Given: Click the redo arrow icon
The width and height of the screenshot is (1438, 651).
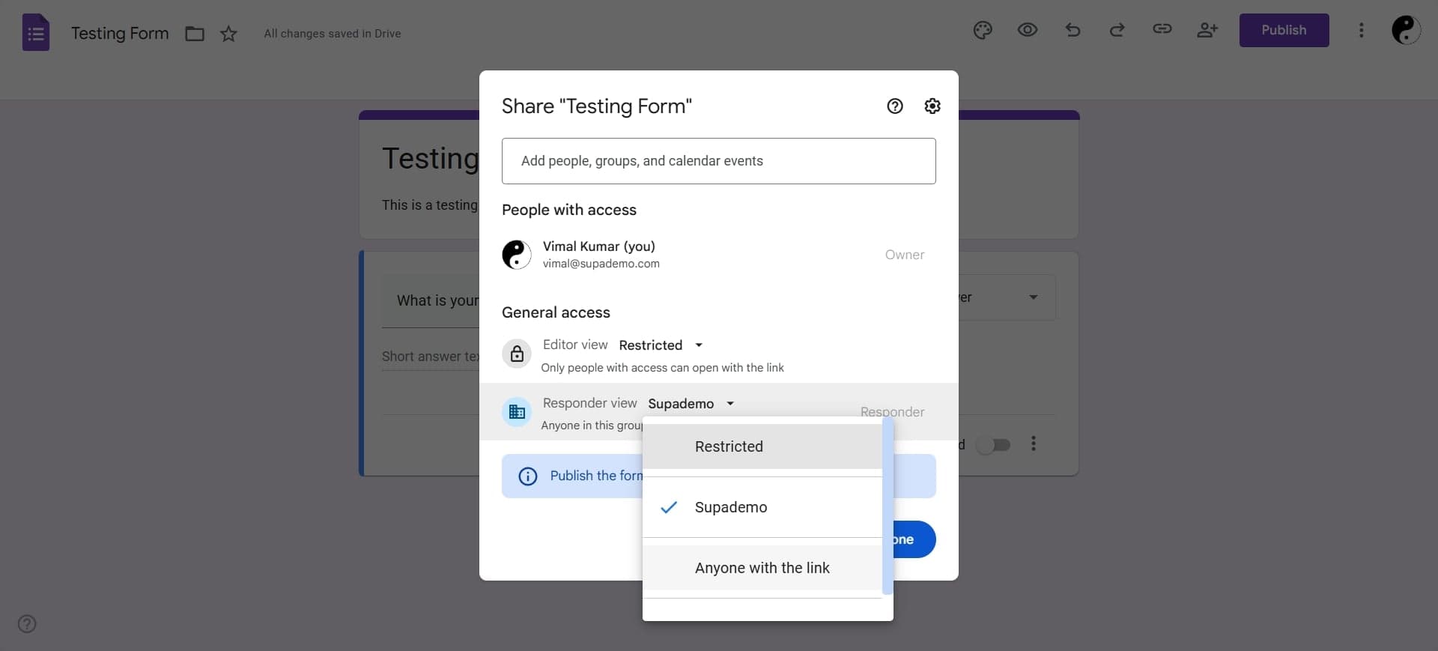Looking at the screenshot, I should coord(1117,30).
